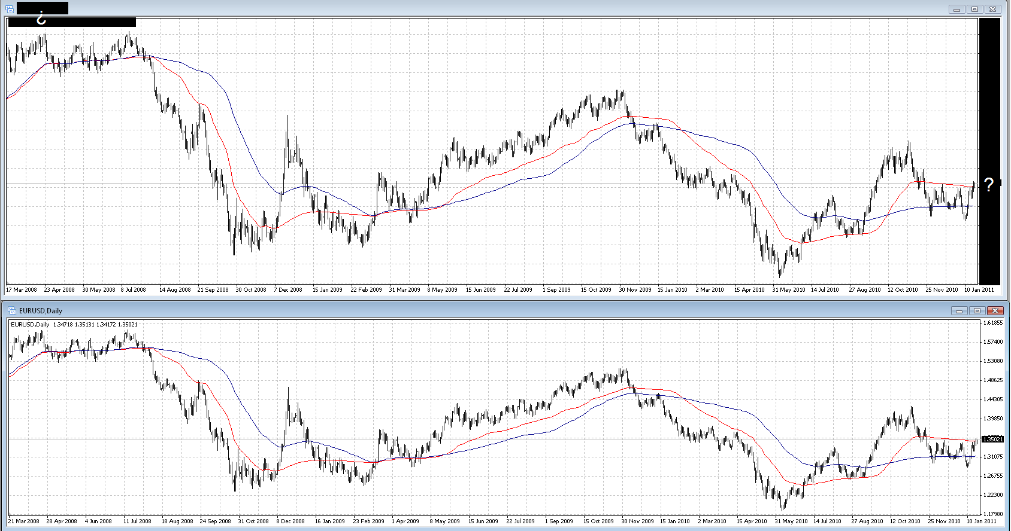Click the EURUSD,Daily chart window icon
Screen dimensions: 1011x531
point(11,310)
